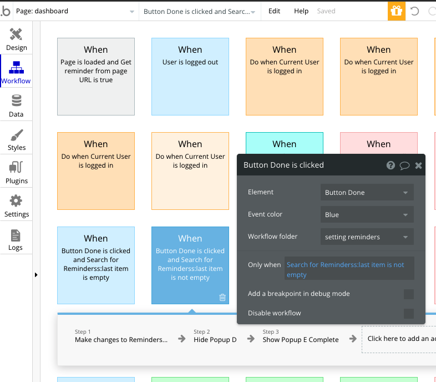
Task: Enable Add a breakpoint in debug mode
Action: 408,294
